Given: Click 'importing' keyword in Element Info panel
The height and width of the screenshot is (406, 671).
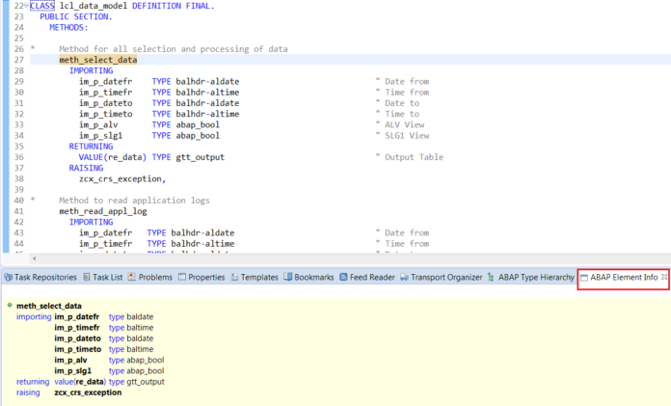Looking at the screenshot, I should pyautogui.click(x=34, y=317).
